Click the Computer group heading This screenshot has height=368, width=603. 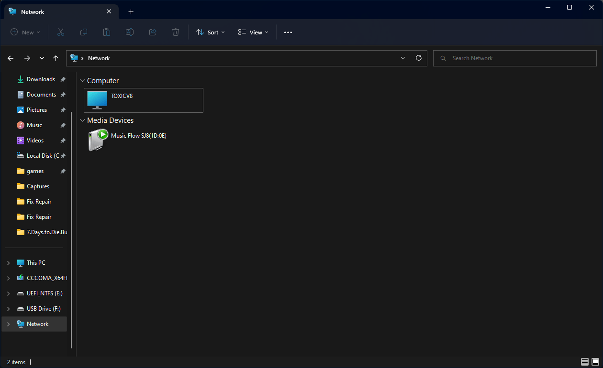103,81
